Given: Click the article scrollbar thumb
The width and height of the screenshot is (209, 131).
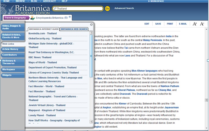Looking at the screenshot, I should pos(206,100).
